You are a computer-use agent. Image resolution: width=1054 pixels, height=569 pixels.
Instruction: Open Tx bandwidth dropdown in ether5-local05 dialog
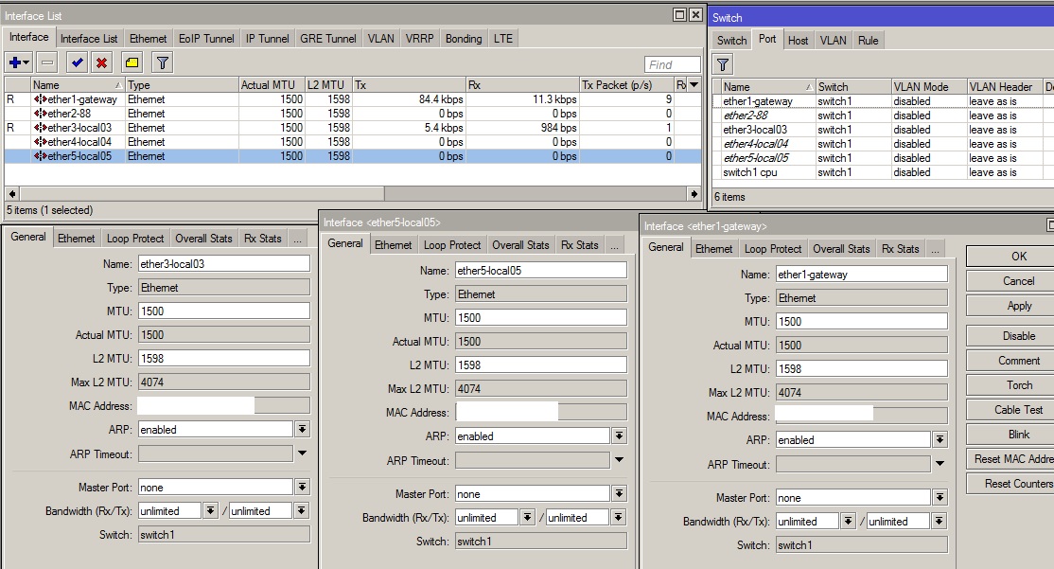[x=618, y=518]
